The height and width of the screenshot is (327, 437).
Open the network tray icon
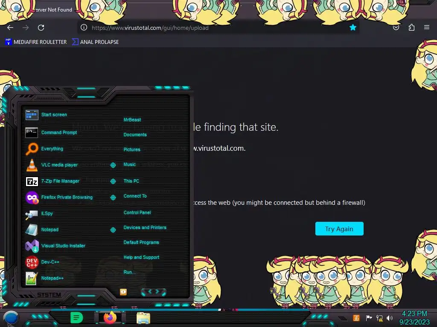379,318
